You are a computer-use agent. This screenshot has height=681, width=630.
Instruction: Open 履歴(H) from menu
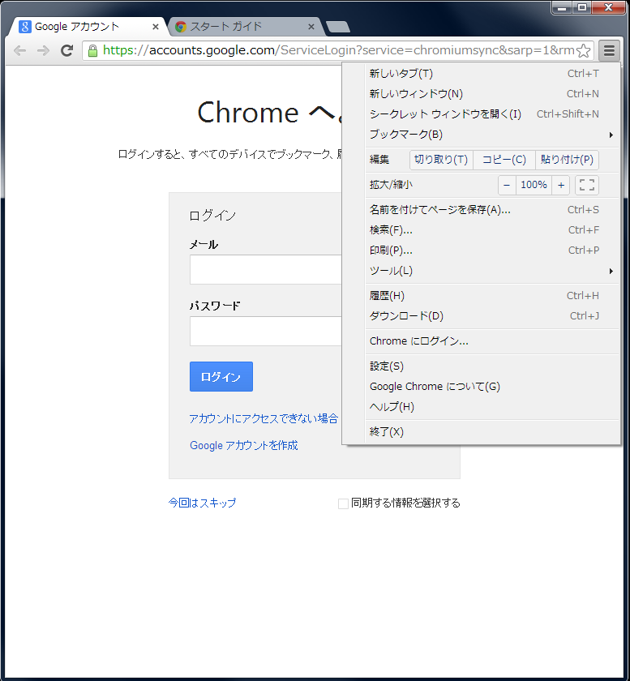click(x=481, y=296)
